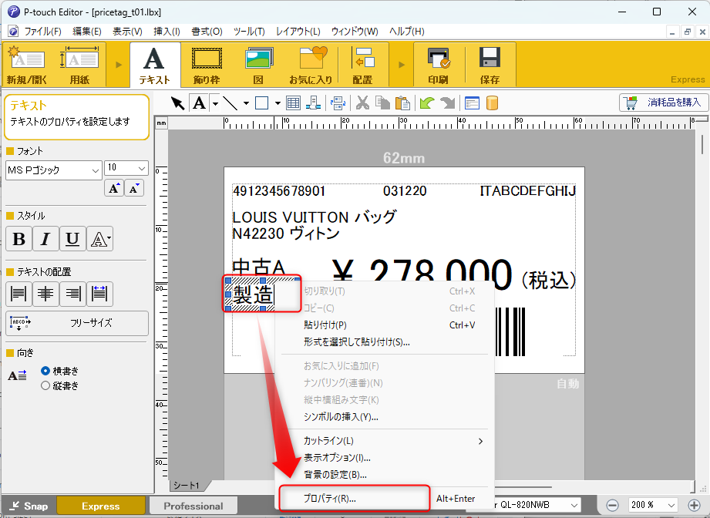This screenshot has width=710, height=518.
Task: Select the 横書き radio button
Action: click(45, 371)
